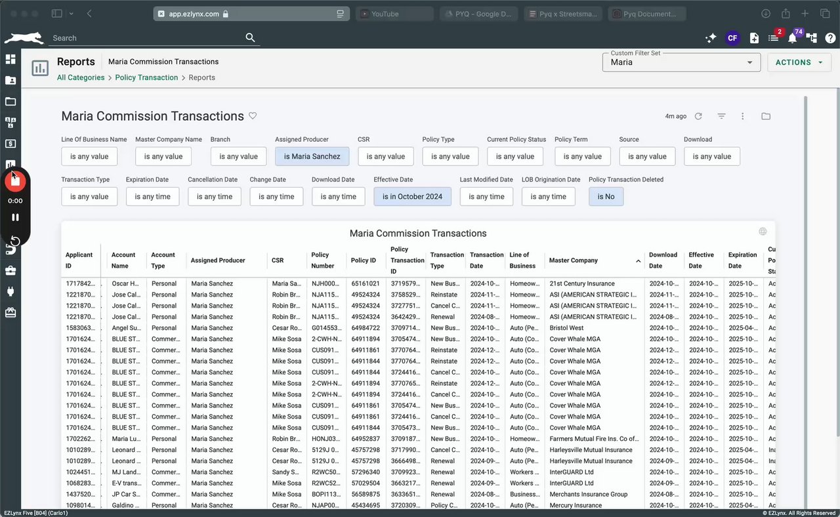Click the '21st Century Insurance' cell
840x517 pixels.
coord(582,283)
